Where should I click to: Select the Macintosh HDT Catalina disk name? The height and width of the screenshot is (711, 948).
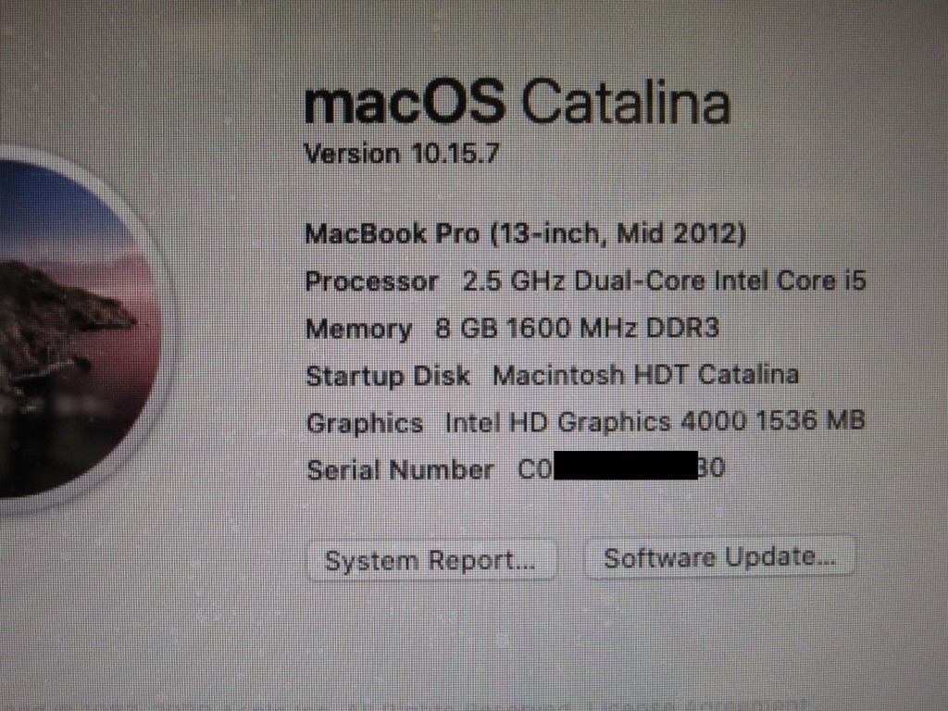pos(645,375)
